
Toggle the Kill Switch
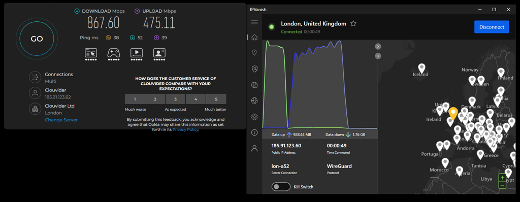point(281,187)
